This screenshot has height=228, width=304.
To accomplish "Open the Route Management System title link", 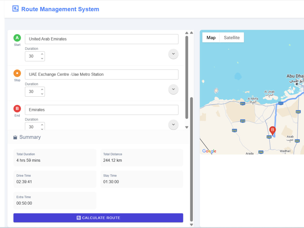I will click(x=60, y=9).
